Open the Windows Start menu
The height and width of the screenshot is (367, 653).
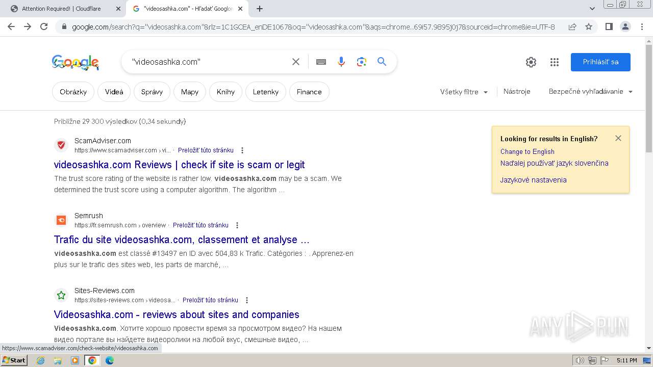[14, 360]
